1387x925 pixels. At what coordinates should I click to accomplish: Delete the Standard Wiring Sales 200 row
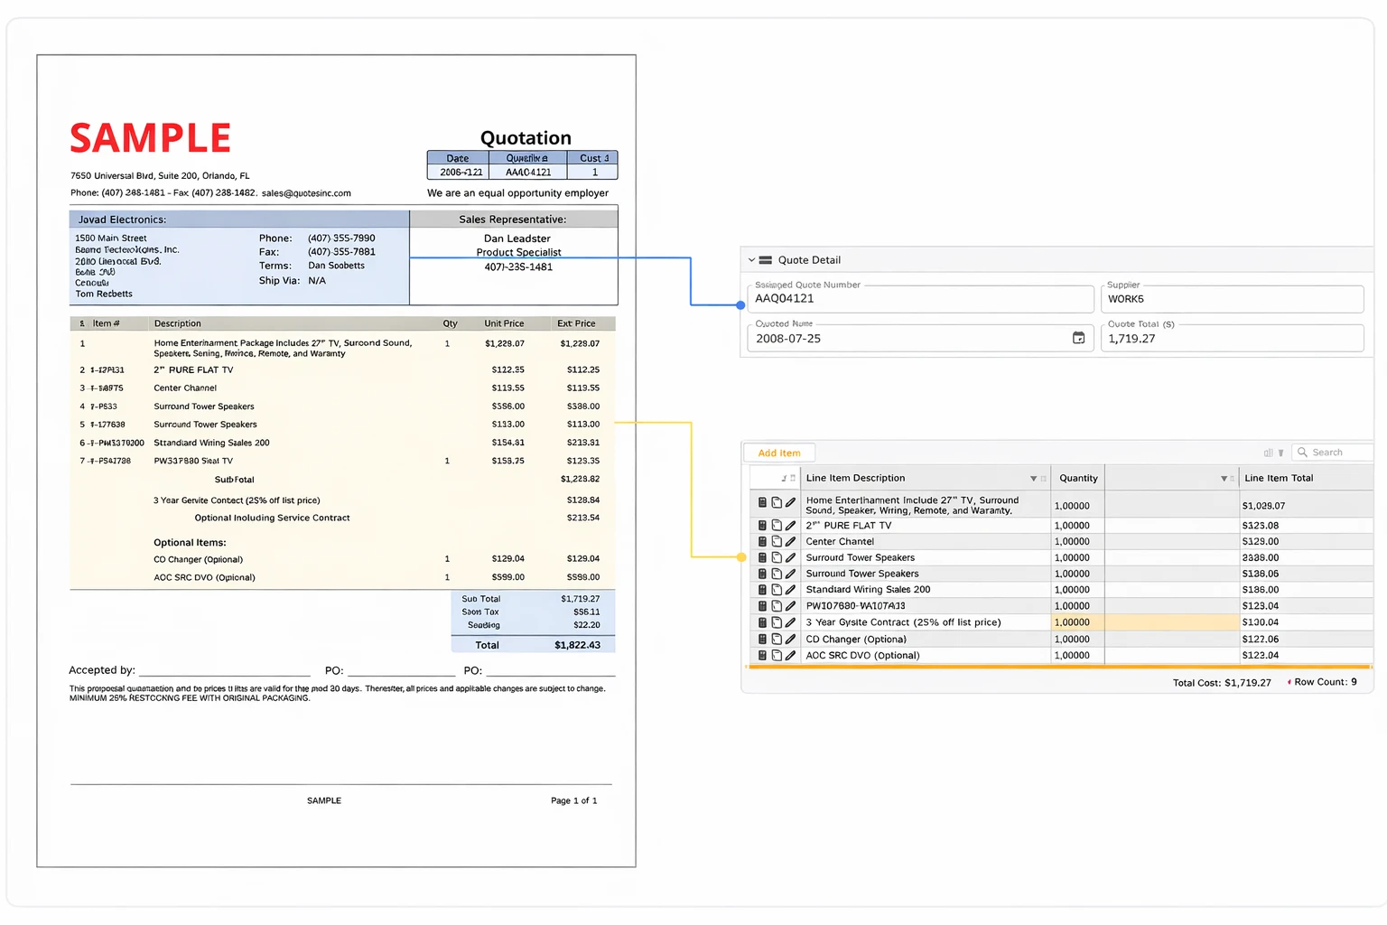pos(762,590)
